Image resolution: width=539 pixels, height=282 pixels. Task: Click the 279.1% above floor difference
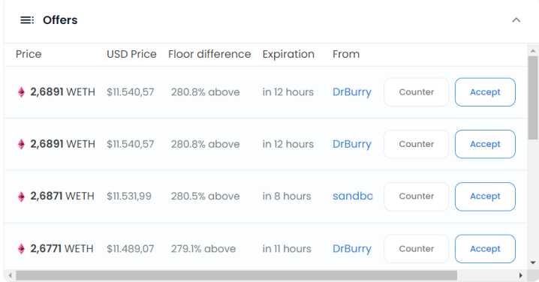point(203,249)
